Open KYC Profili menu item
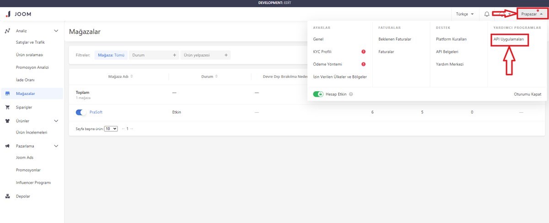 click(x=322, y=52)
